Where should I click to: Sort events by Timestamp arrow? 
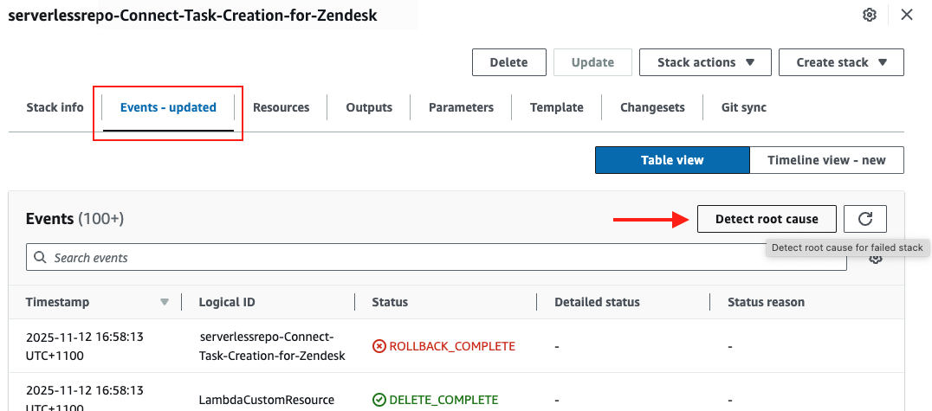pyautogui.click(x=165, y=302)
